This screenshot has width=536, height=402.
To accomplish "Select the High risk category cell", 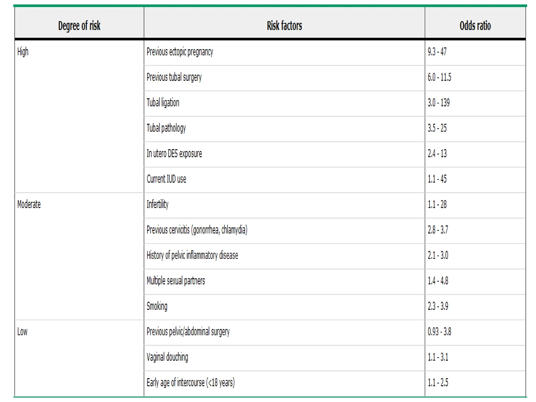I will point(23,52).
